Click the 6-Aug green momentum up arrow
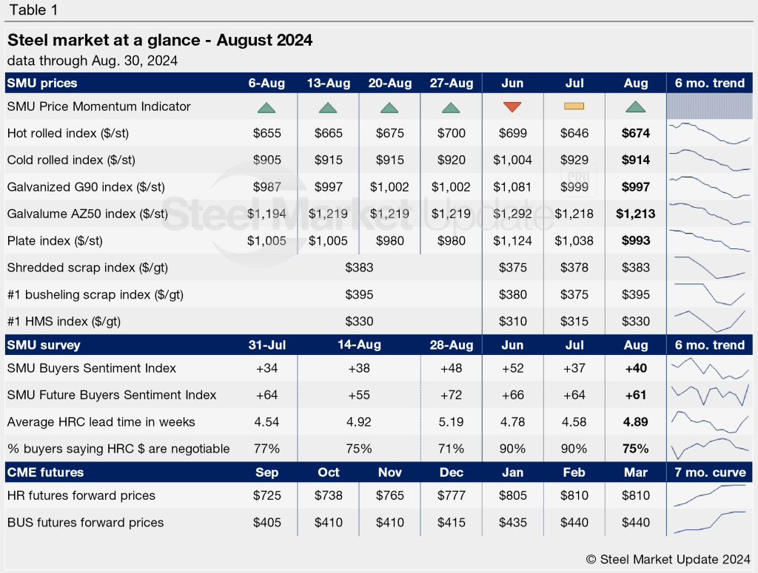The height and width of the screenshot is (573, 758). (266, 107)
